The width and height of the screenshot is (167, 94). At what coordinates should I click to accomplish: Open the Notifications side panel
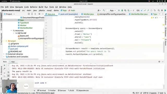166,19
